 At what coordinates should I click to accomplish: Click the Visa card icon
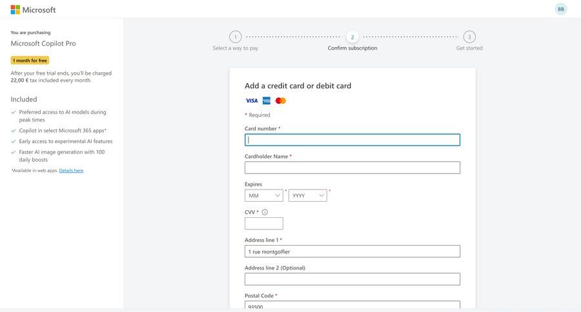tap(252, 101)
